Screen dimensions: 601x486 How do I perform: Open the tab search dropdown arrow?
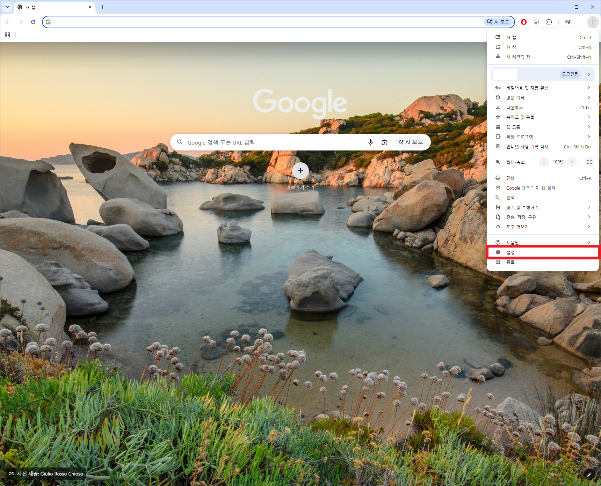7,7
